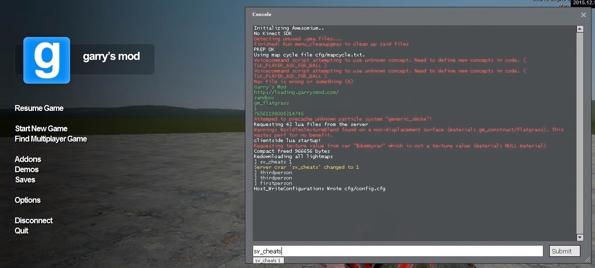
Task: Click 'Host_WriteConfiguration: Wrote cfg/config.cfg' line
Action: pos(319,189)
